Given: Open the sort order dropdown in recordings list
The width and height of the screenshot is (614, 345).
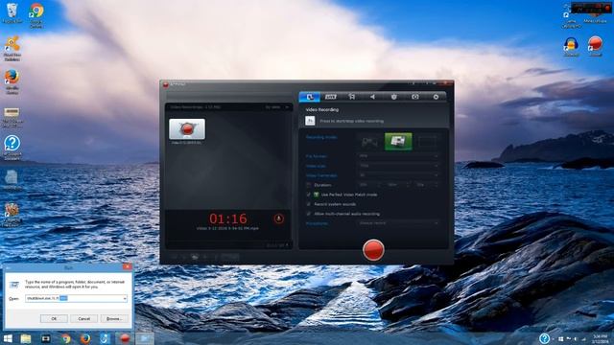Looking at the screenshot, I should tap(277, 106).
